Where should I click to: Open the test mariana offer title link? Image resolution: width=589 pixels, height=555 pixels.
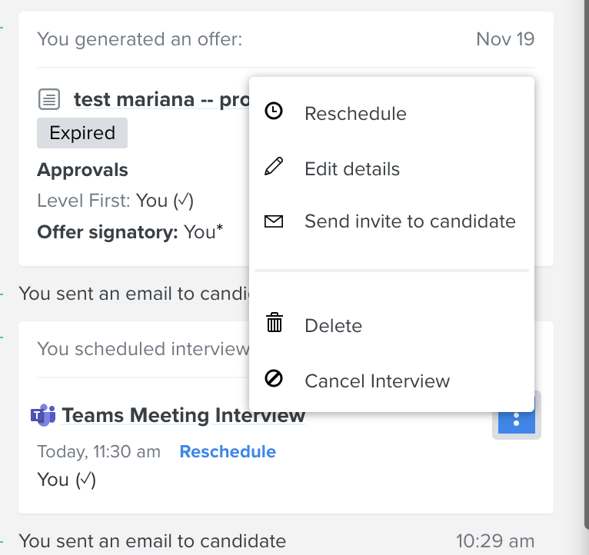click(x=161, y=99)
